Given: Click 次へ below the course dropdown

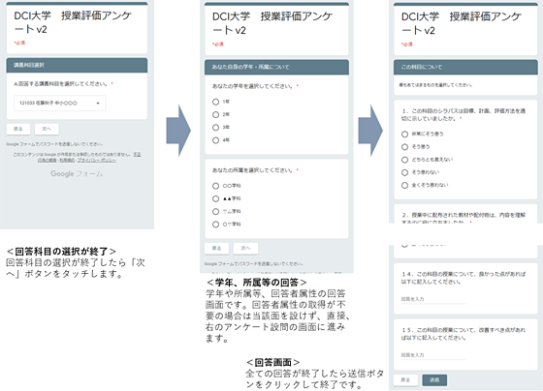Looking at the screenshot, I should [47, 129].
